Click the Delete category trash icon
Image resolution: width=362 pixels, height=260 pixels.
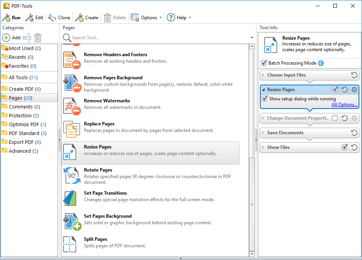(x=38, y=38)
